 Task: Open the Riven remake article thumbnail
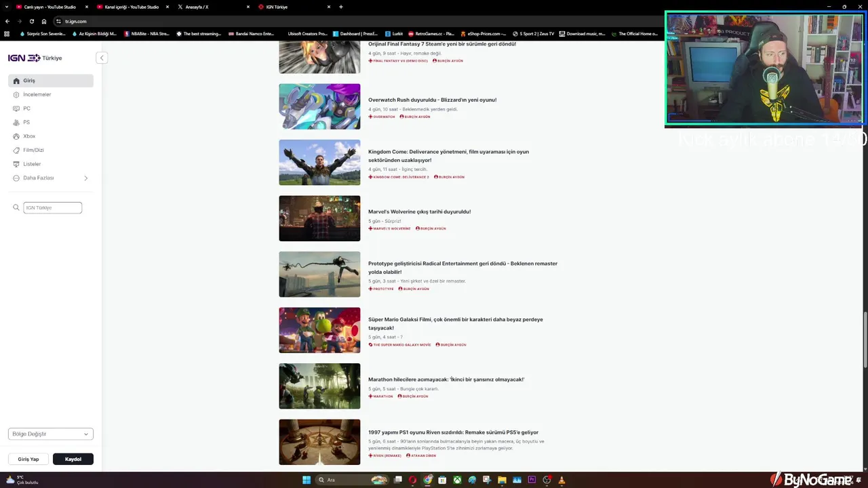click(x=319, y=442)
